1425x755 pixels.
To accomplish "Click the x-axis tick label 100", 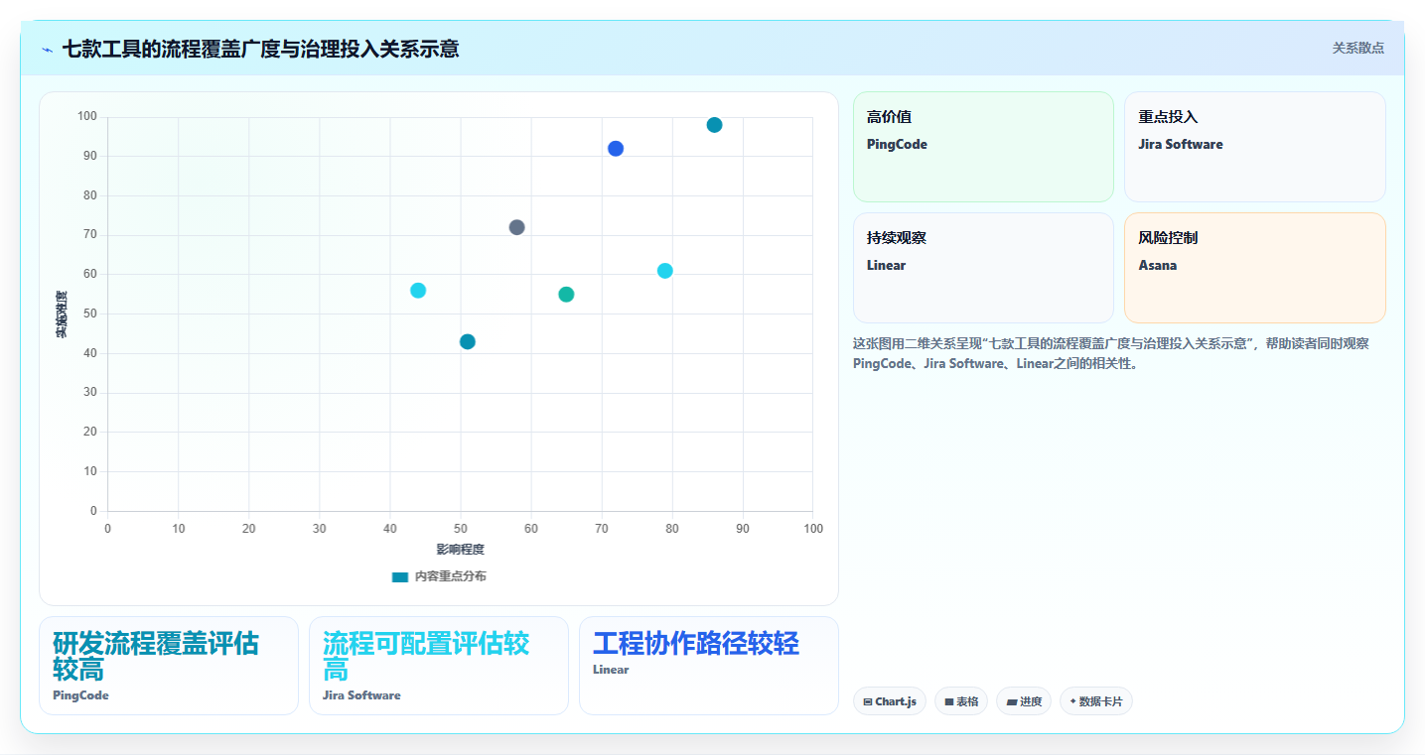I will coord(813,529).
